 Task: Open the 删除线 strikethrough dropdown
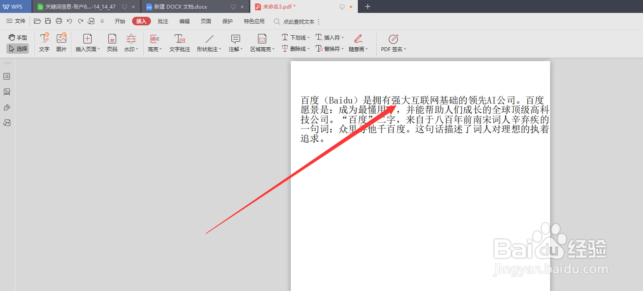pos(296,49)
